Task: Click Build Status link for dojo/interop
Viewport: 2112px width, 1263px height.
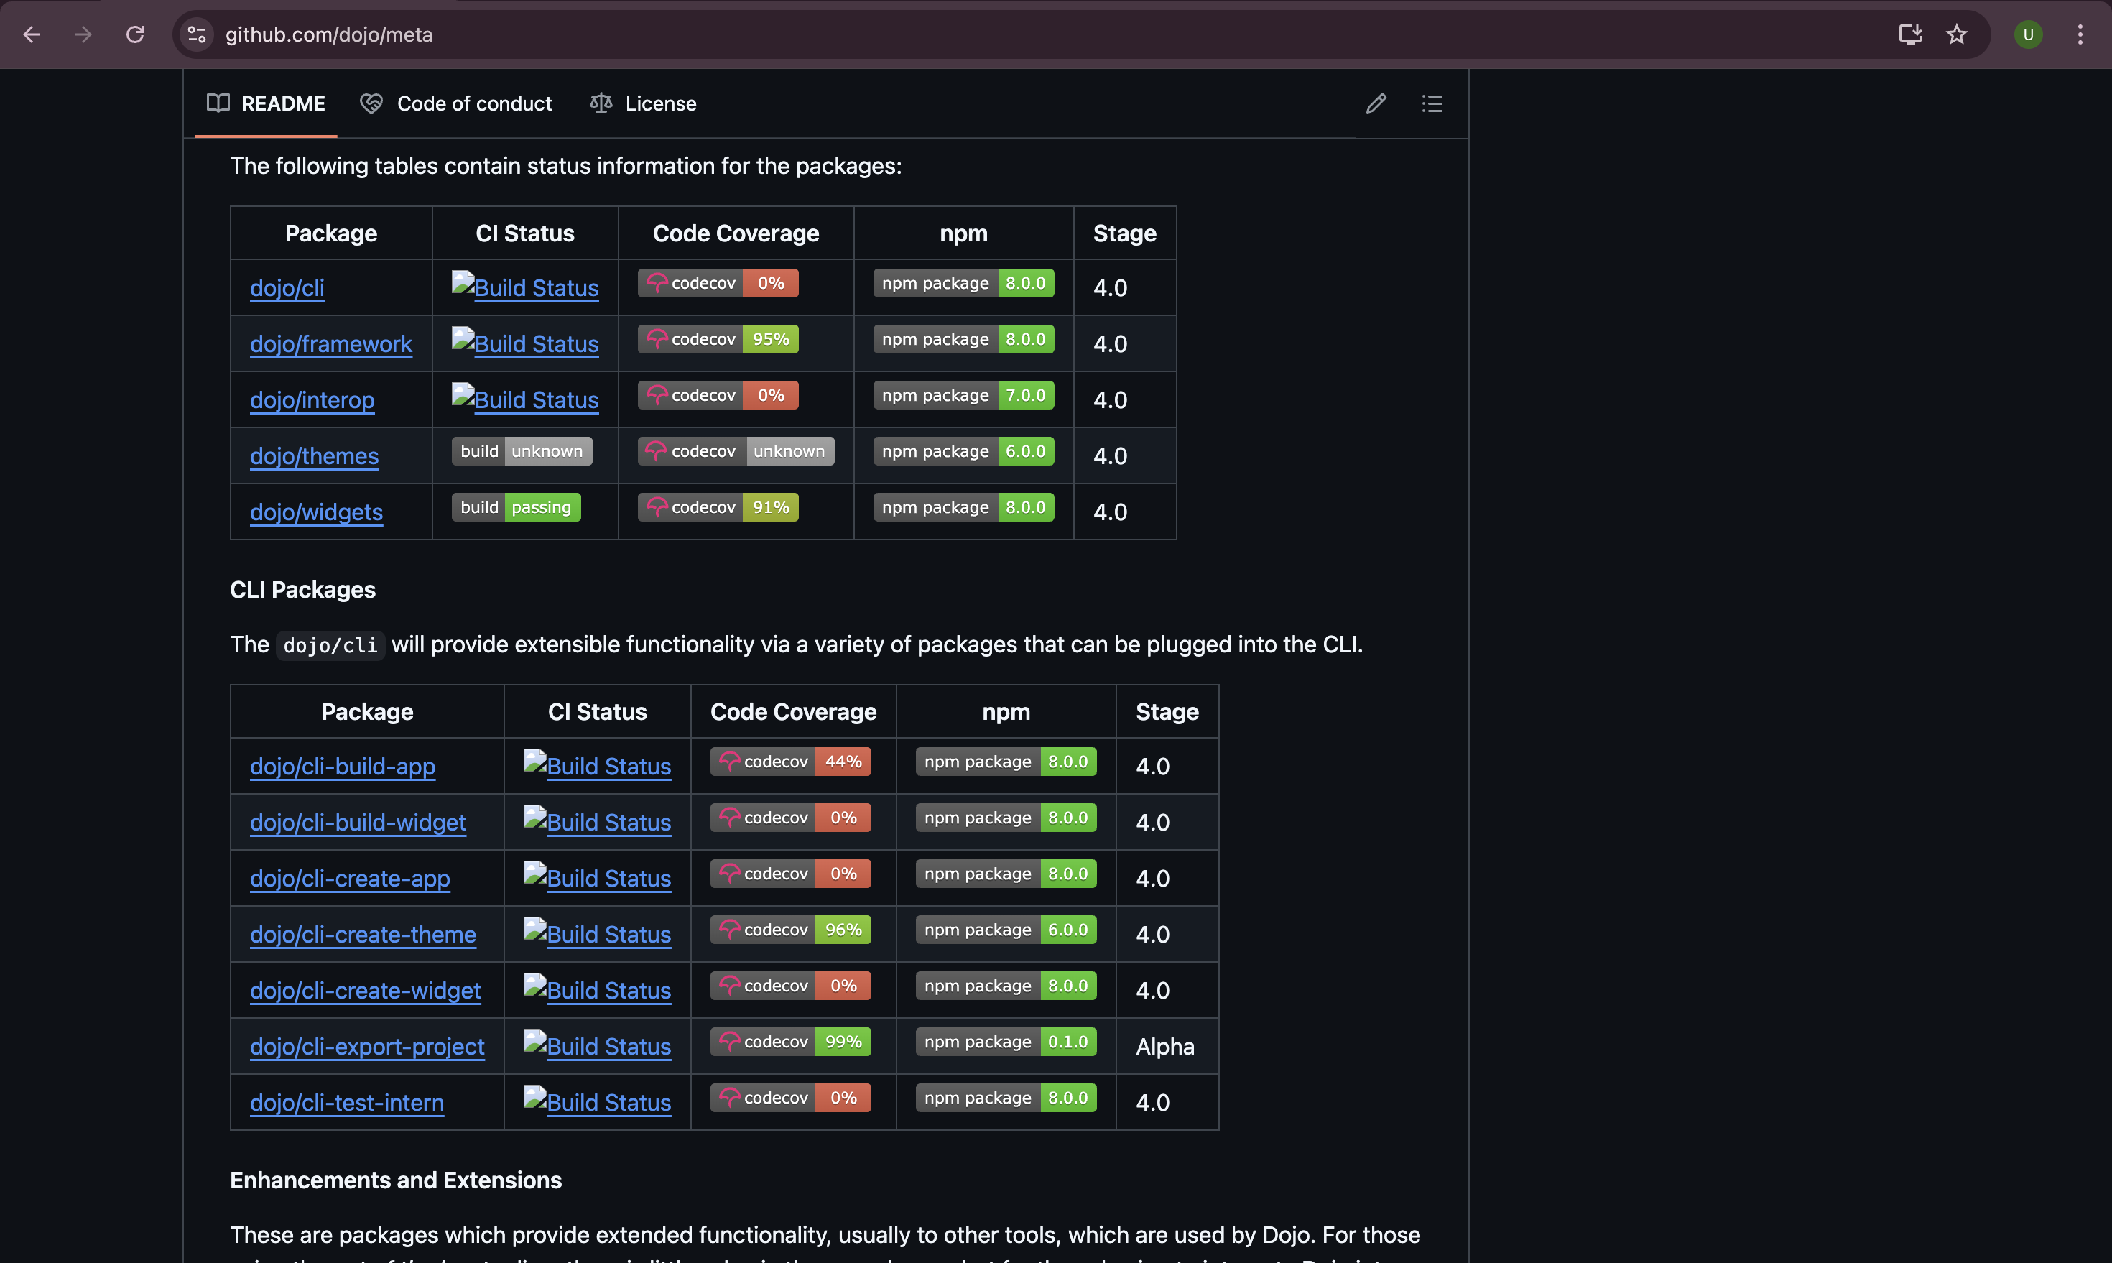Action: [x=535, y=399]
